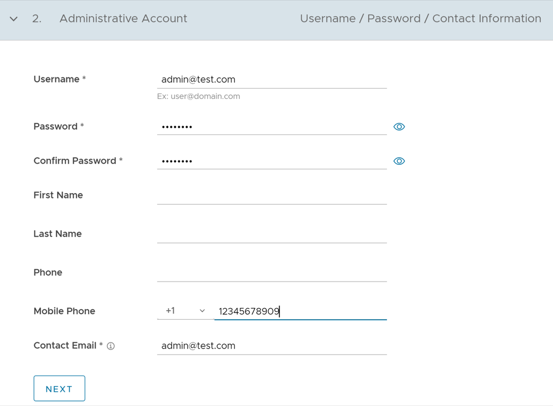
Task: Select the Confirm Password input field
Action: [x=271, y=161]
